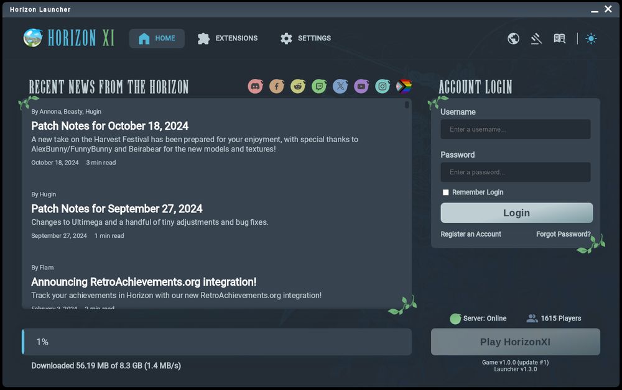Open the Forgot Password link
Viewport: 622px width, 390px height.
click(563, 234)
